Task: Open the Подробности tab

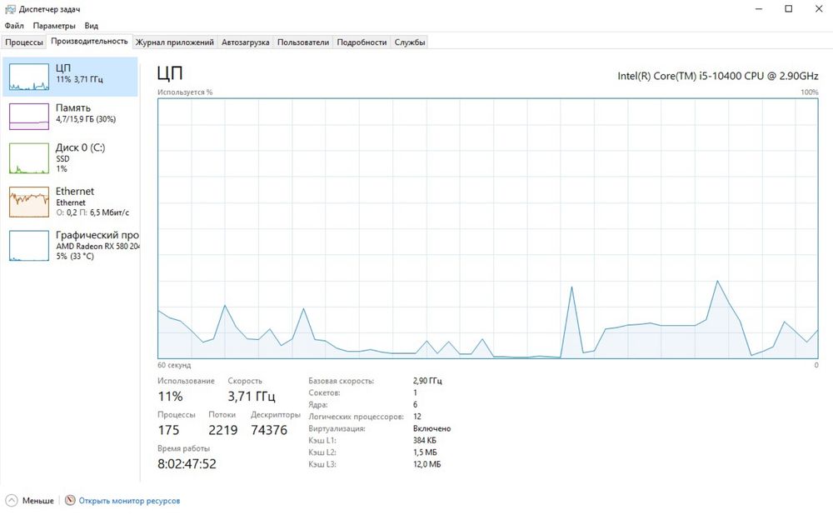Action: [x=362, y=42]
